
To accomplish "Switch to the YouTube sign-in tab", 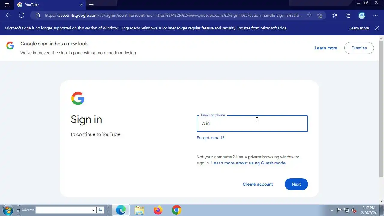I will click(x=50, y=5).
